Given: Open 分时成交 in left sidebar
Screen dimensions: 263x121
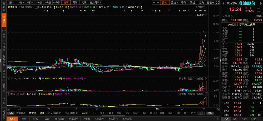Looking at the screenshot, I should click(x=4, y=60).
